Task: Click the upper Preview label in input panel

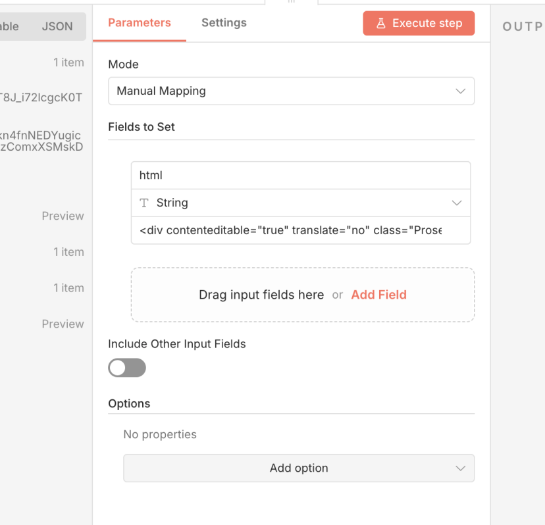Action: (x=63, y=216)
